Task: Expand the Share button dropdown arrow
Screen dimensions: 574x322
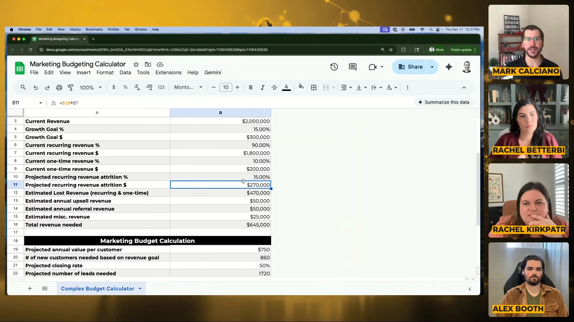Action: tap(432, 67)
